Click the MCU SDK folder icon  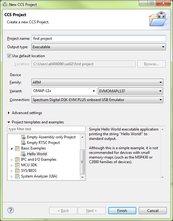pyautogui.click(x=17, y=165)
